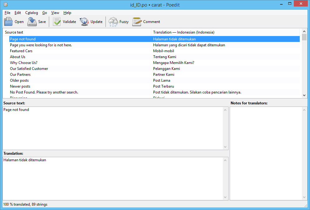This screenshot has width=310, height=210.
Task: Open the File menu
Action: click(x=7, y=13)
